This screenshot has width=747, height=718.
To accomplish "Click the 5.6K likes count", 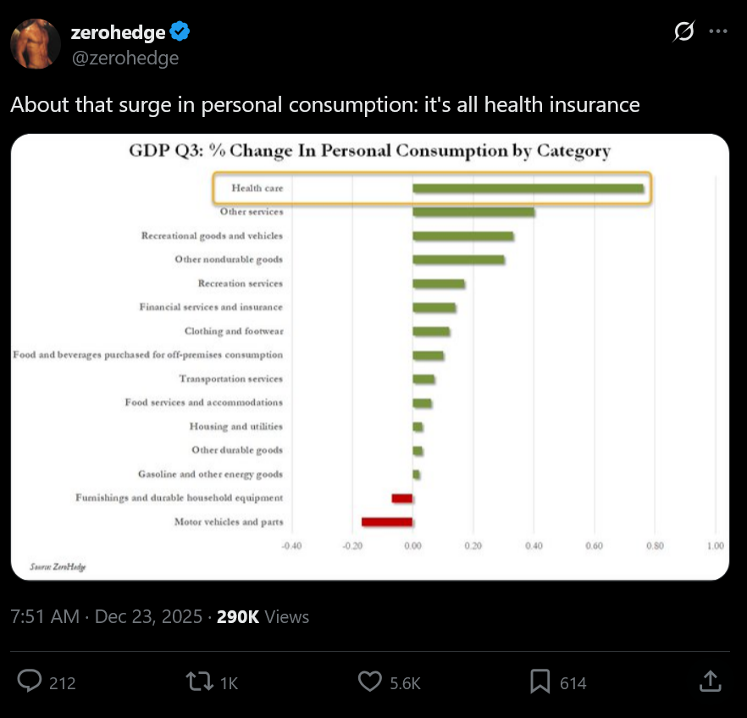I will [x=406, y=682].
